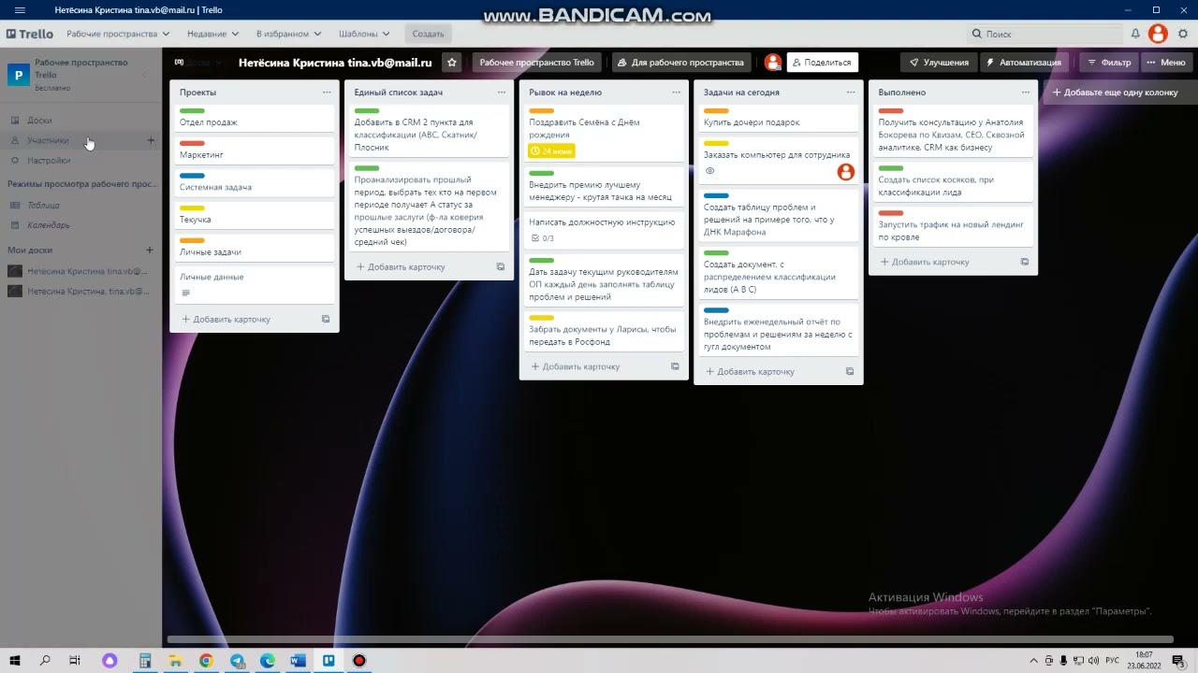Open the Рывок на неделю list actions menu
1198x673 pixels.
click(x=676, y=93)
